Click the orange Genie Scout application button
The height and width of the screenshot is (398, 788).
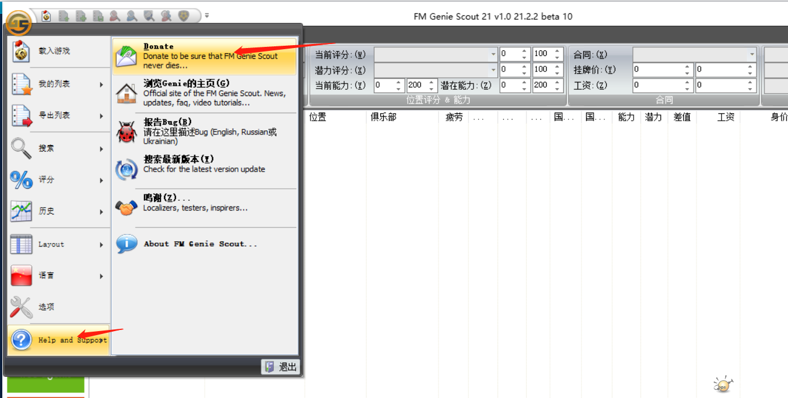[x=18, y=22]
